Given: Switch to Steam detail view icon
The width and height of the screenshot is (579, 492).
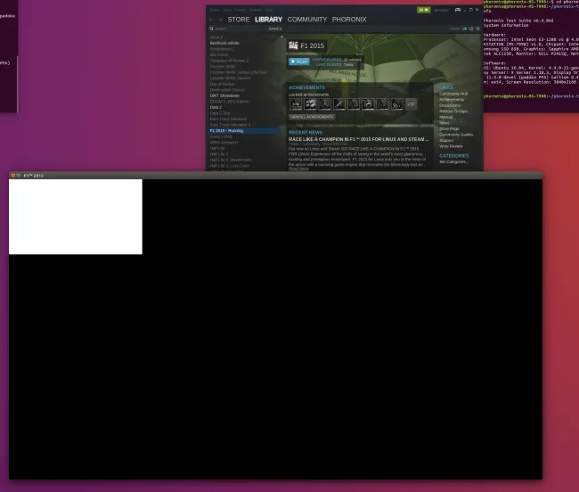Looking at the screenshot, I should pyautogui.click(x=464, y=29).
